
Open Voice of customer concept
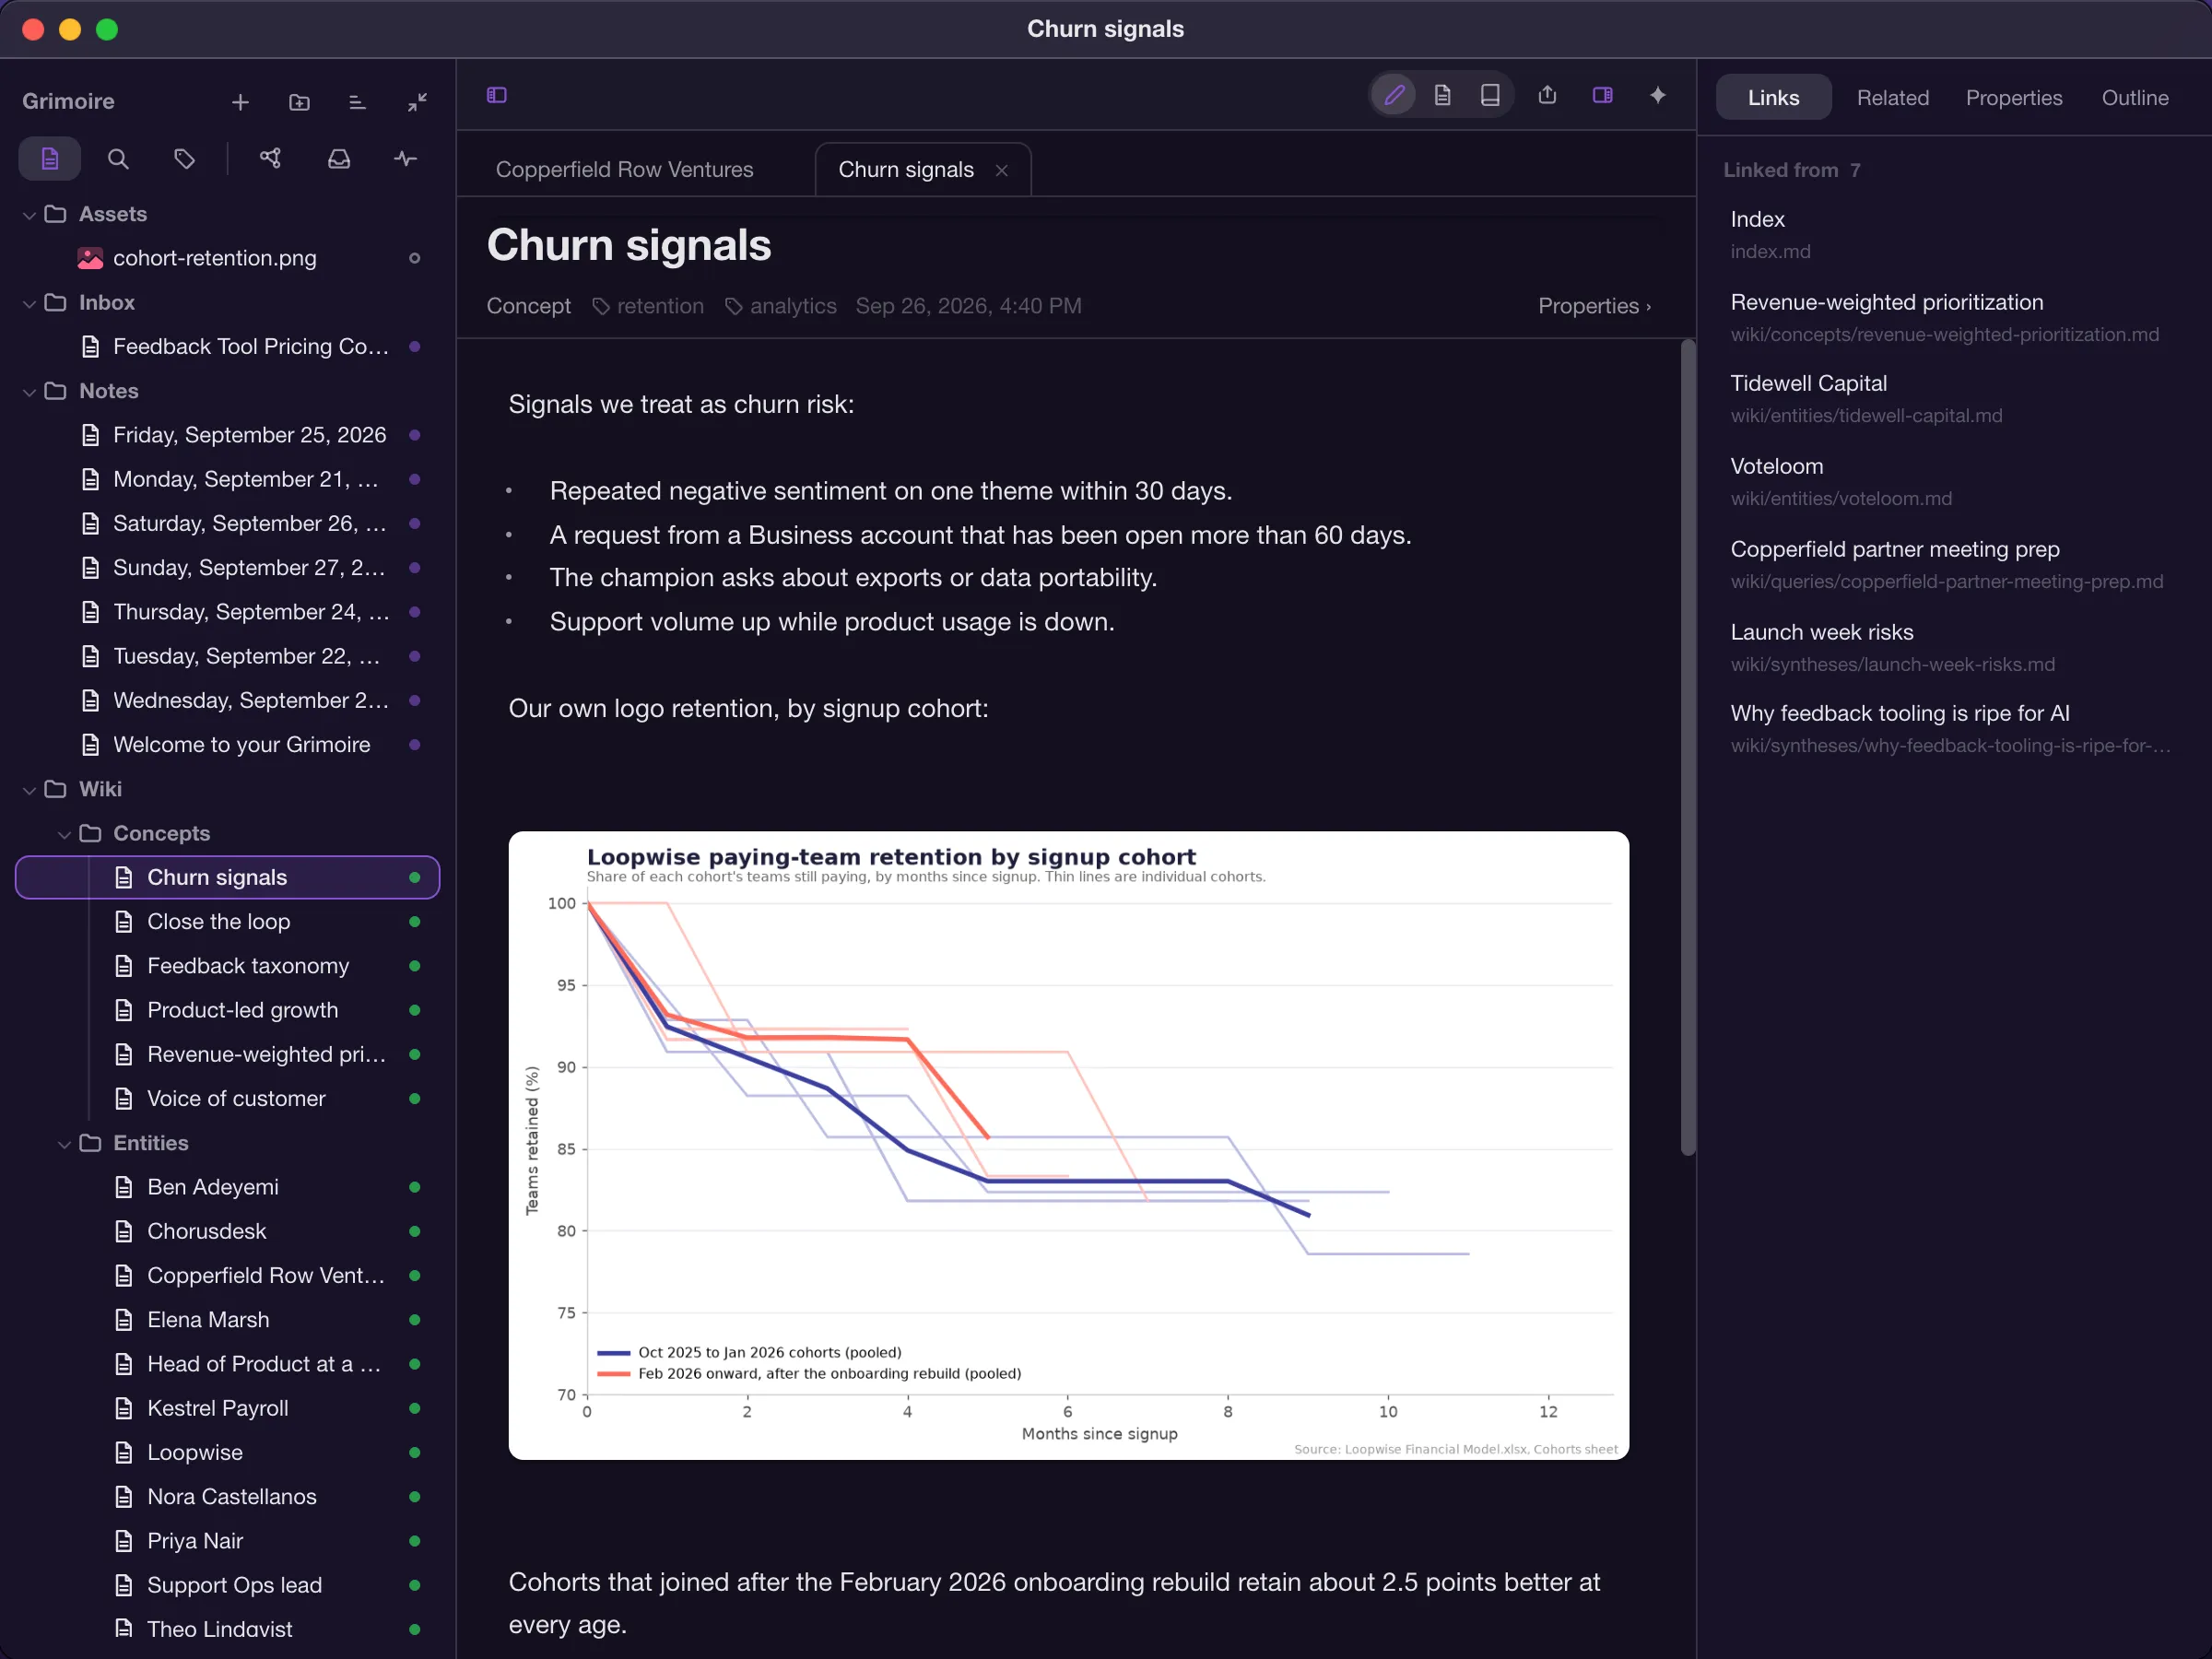[228, 1099]
